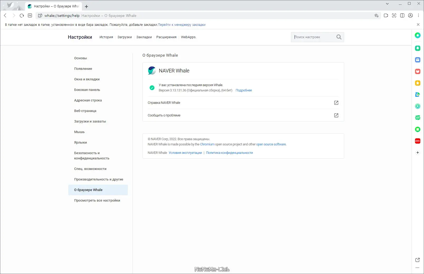This screenshot has width=424, height=274.
Task: Open the screen capture tool in the toolbar
Action: point(394,16)
